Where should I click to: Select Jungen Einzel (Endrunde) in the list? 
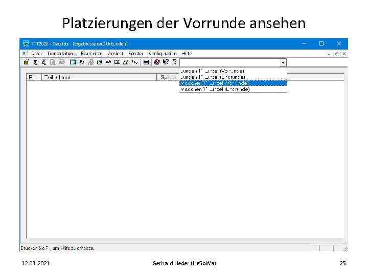233,77
